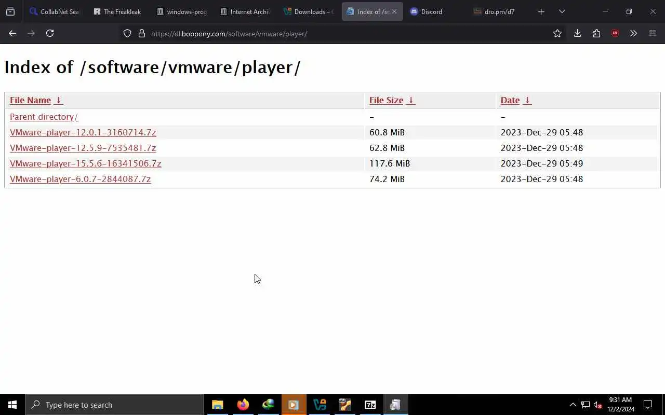The height and width of the screenshot is (415, 665).
Task: Switch to the windows-prog tab
Action: (x=181, y=11)
